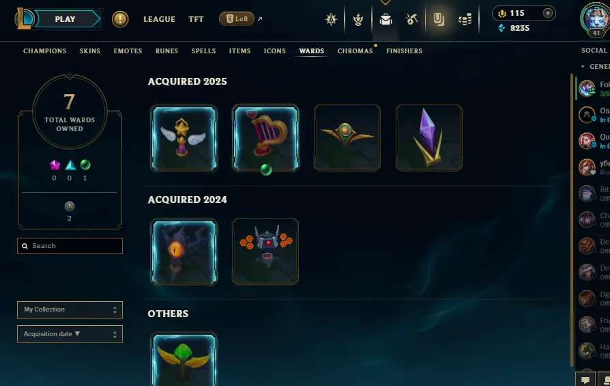
Task: Open the chat bubble icon
Action: coord(585,380)
